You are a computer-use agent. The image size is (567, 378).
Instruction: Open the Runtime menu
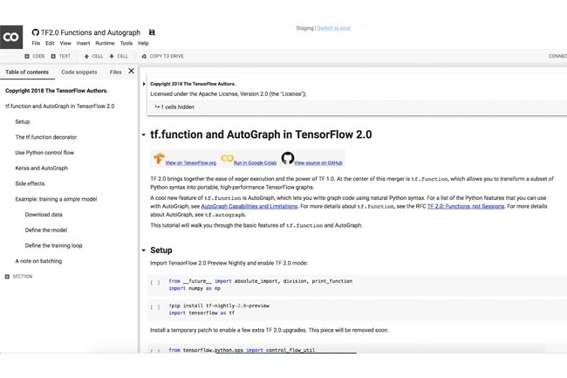[x=105, y=43]
